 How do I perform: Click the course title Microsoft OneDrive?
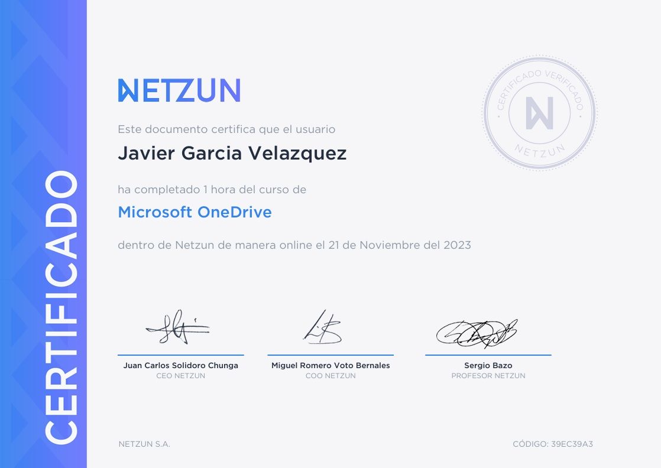tap(195, 212)
